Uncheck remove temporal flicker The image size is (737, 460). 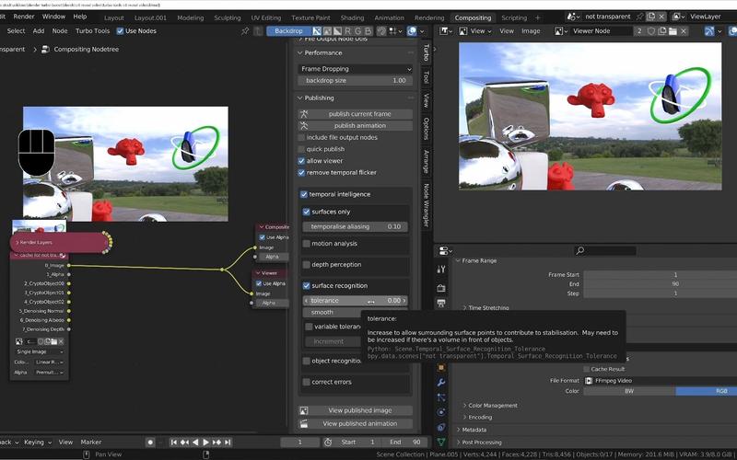click(301, 173)
